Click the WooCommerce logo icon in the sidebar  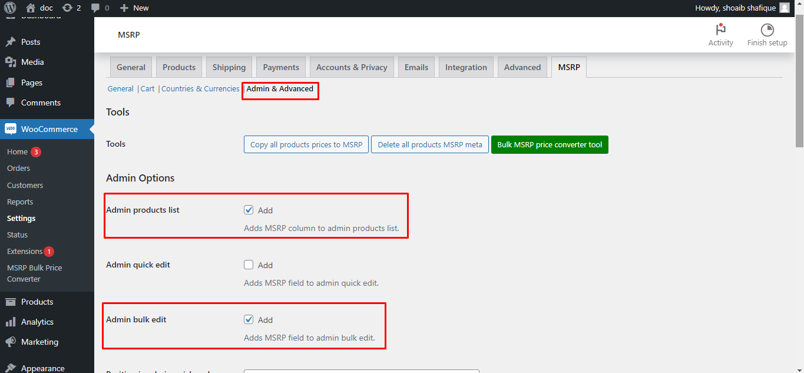coord(11,129)
